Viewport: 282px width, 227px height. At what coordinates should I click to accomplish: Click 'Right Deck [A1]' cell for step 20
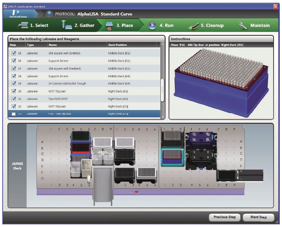[x=117, y=91]
